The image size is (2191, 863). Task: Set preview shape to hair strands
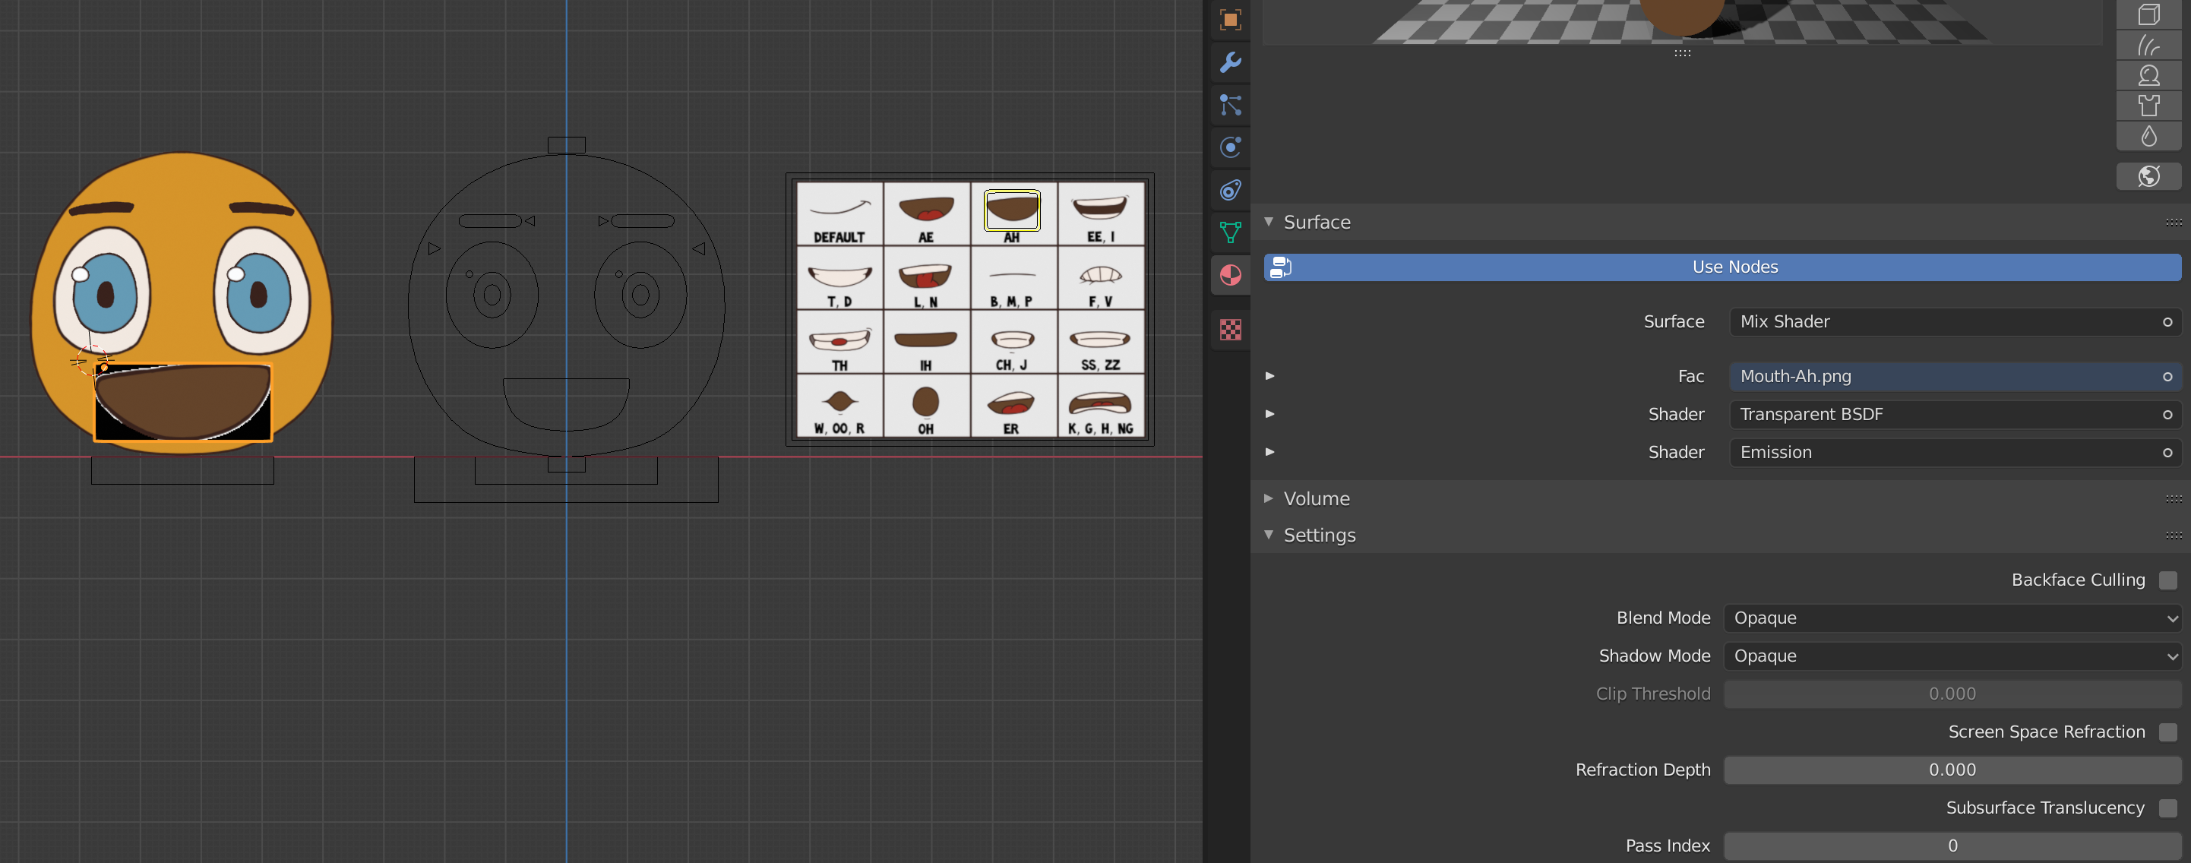(x=2148, y=45)
